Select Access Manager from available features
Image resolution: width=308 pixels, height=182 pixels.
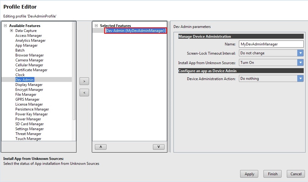coord(29,36)
